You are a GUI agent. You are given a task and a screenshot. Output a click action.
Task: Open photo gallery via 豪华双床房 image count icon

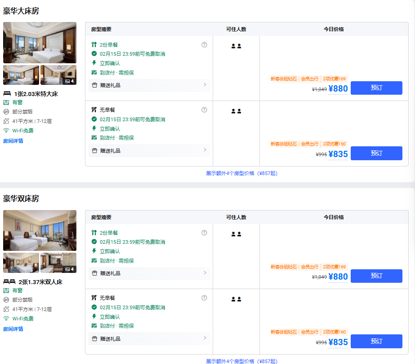[x=70, y=269]
